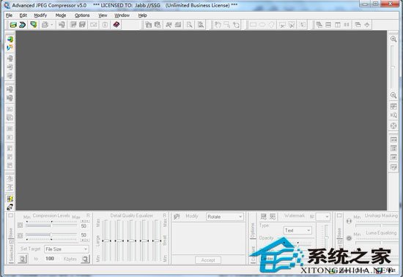403x277 pixels.
Task: Click the Modify wand icon left of Modify label
Action: click(177, 217)
